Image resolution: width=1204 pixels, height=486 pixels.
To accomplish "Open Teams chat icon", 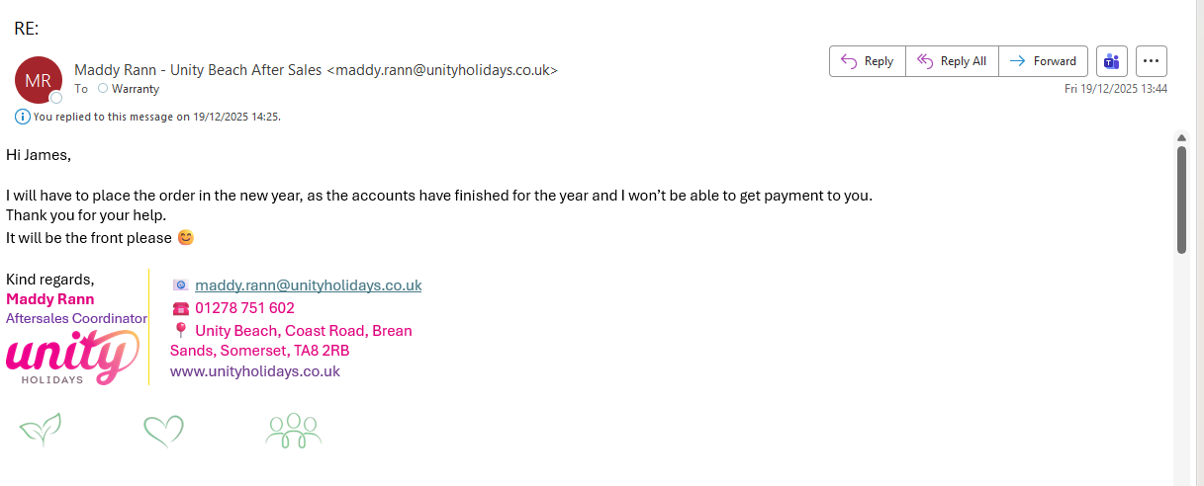I will point(1112,61).
